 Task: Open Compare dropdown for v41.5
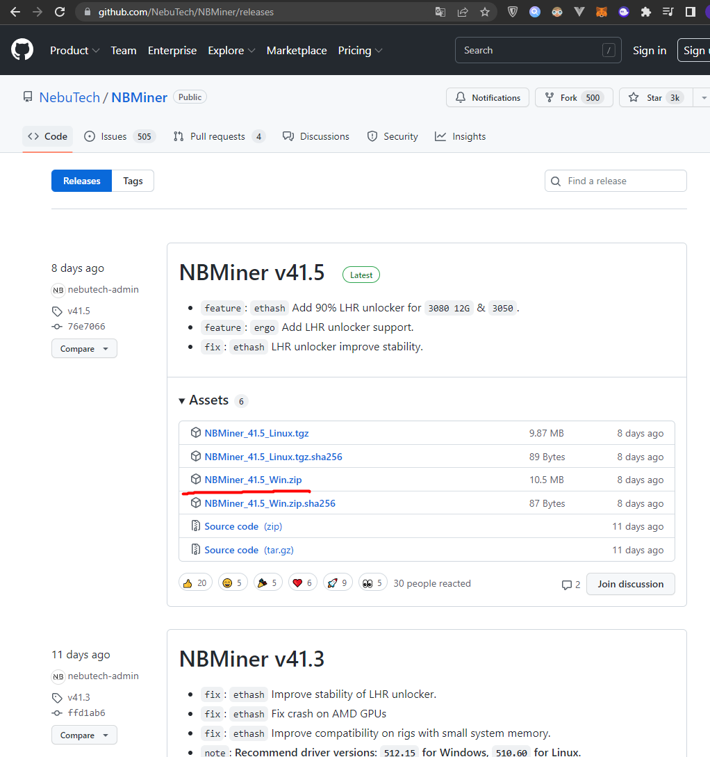(85, 348)
